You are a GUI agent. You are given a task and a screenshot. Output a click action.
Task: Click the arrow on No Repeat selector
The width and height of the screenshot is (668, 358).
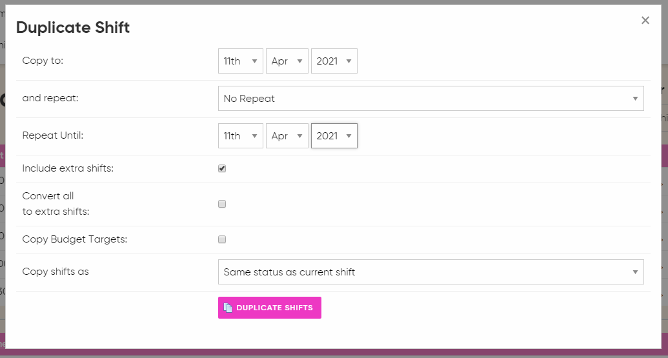tap(635, 98)
